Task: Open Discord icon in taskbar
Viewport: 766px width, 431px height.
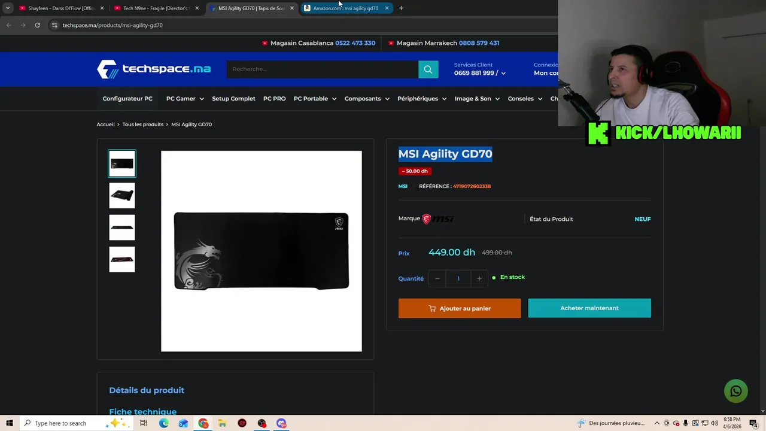Action: pos(281,423)
